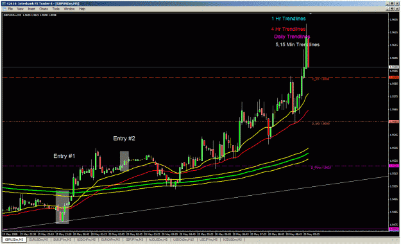Click the D_R1 pivot level label
The height and width of the screenshot is (244, 401).
(x=320, y=80)
